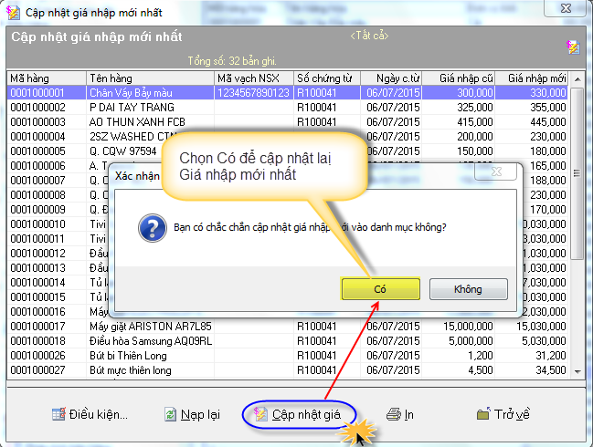Click the pencil icon in header bar
The width and height of the screenshot is (593, 447).
(572, 46)
